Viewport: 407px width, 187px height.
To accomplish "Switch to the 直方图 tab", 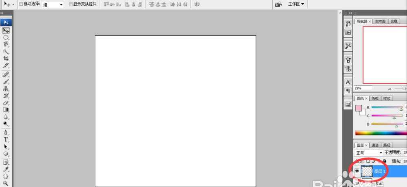I will [381, 22].
